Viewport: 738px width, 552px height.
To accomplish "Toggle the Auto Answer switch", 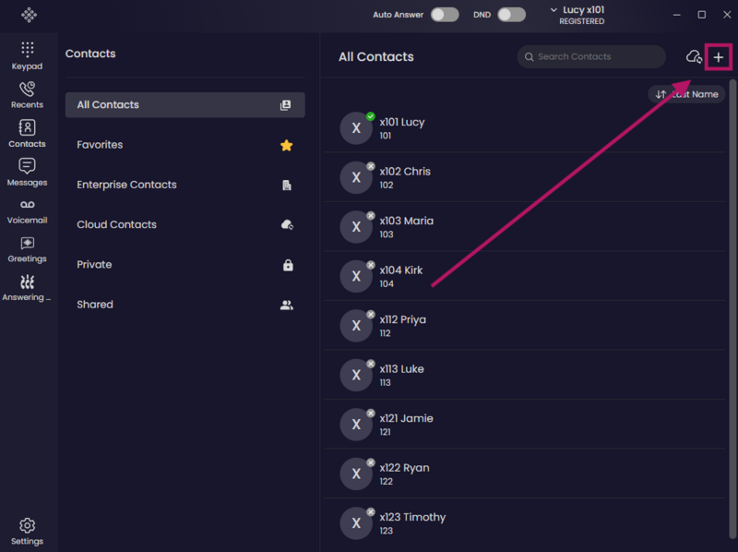I will (445, 15).
